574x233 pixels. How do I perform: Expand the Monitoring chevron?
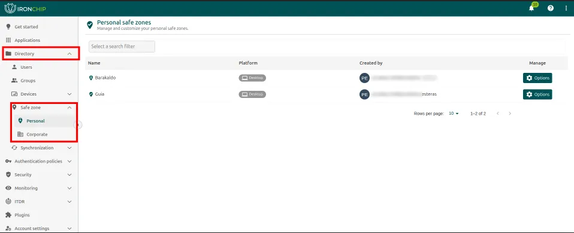(70, 188)
